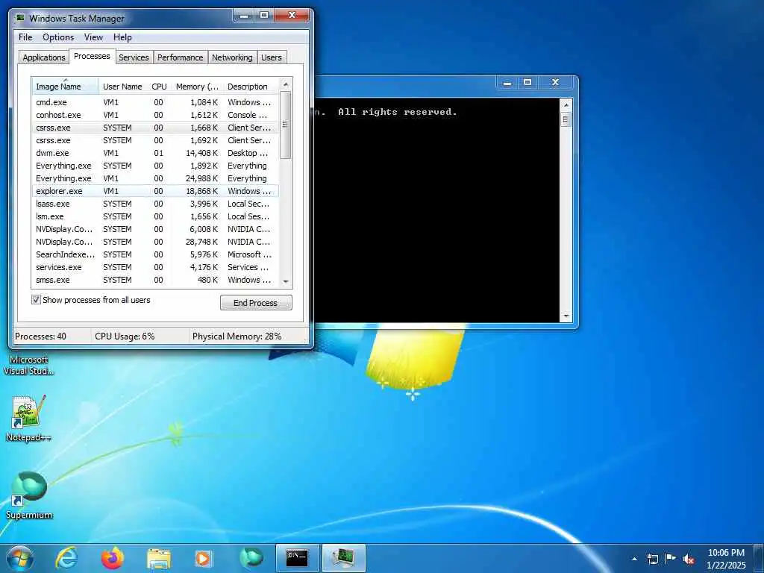Switch to the Users tab
Image resolution: width=764 pixels, height=573 pixels.
(272, 57)
